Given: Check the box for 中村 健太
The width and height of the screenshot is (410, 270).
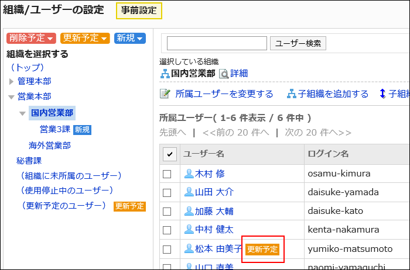Looking at the screenshot, I should [167, 230].
